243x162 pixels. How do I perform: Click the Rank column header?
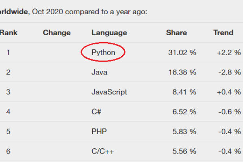point(9,33)
